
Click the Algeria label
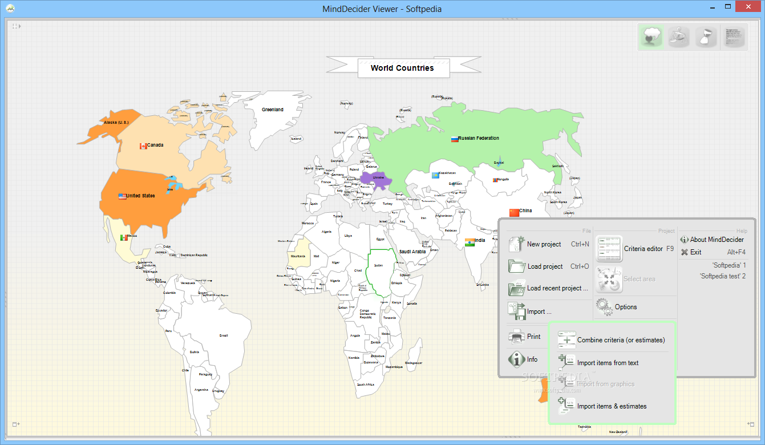coord(326,232)
